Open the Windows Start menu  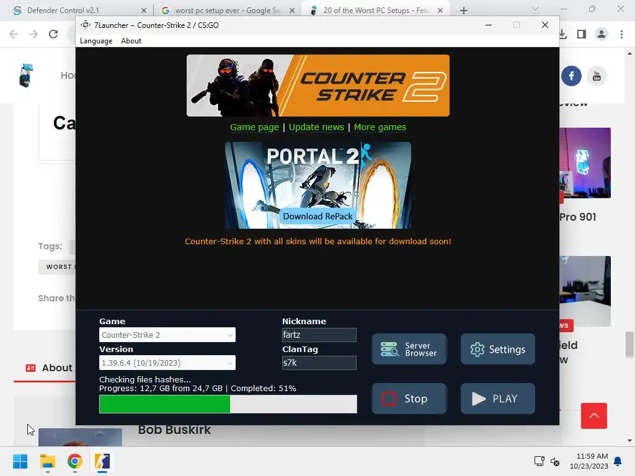point(20,461)
